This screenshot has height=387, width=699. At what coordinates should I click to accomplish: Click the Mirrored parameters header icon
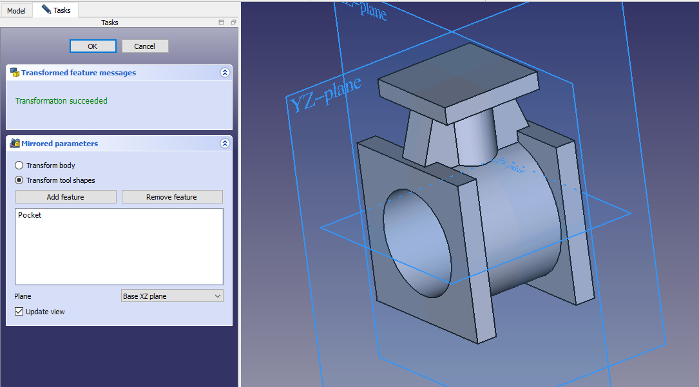coord(14,144)
